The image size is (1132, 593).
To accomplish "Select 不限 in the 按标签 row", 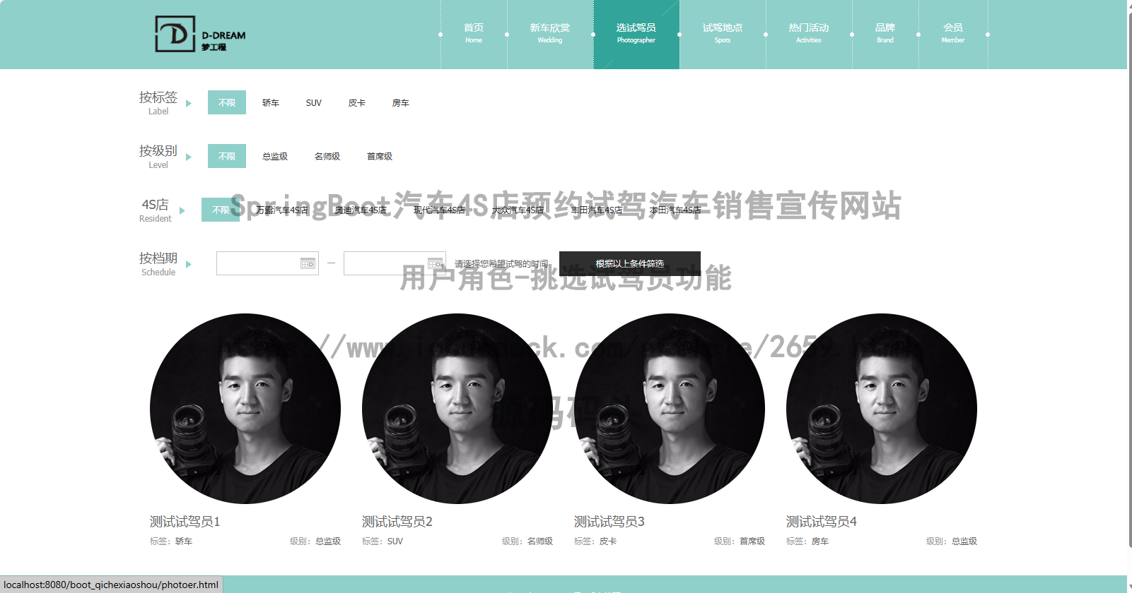I will coord(227,102).
